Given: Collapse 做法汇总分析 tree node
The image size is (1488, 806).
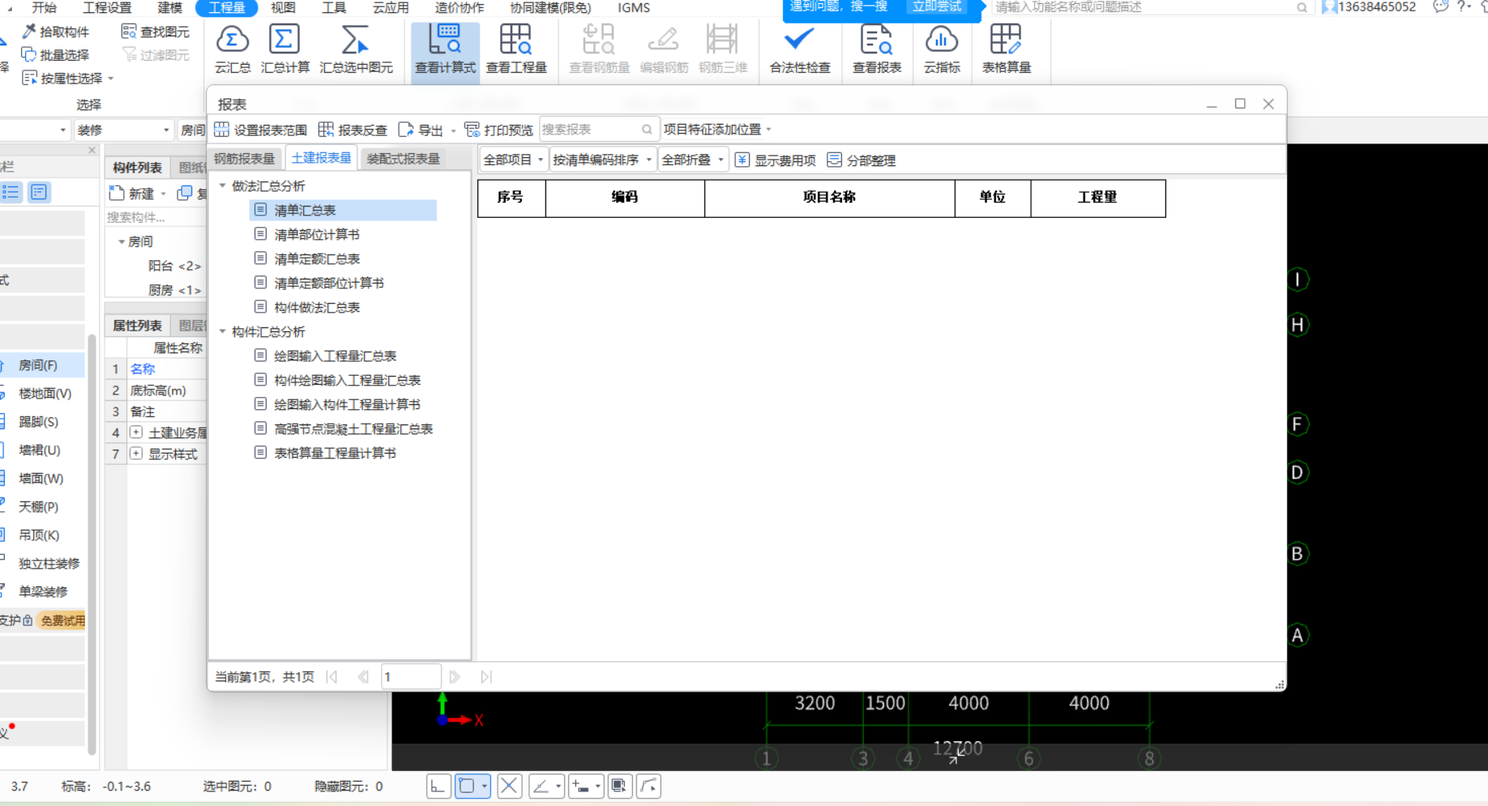Looking at the screenshot, I should (x=223, y=186).
